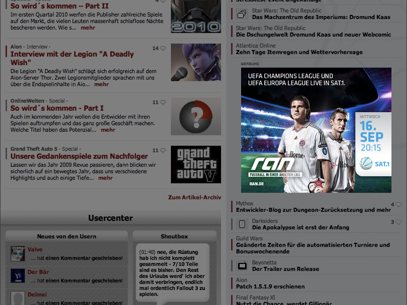Open Valve's user profile link
This screenshot has height=305, width=407.
pos(35,249)
